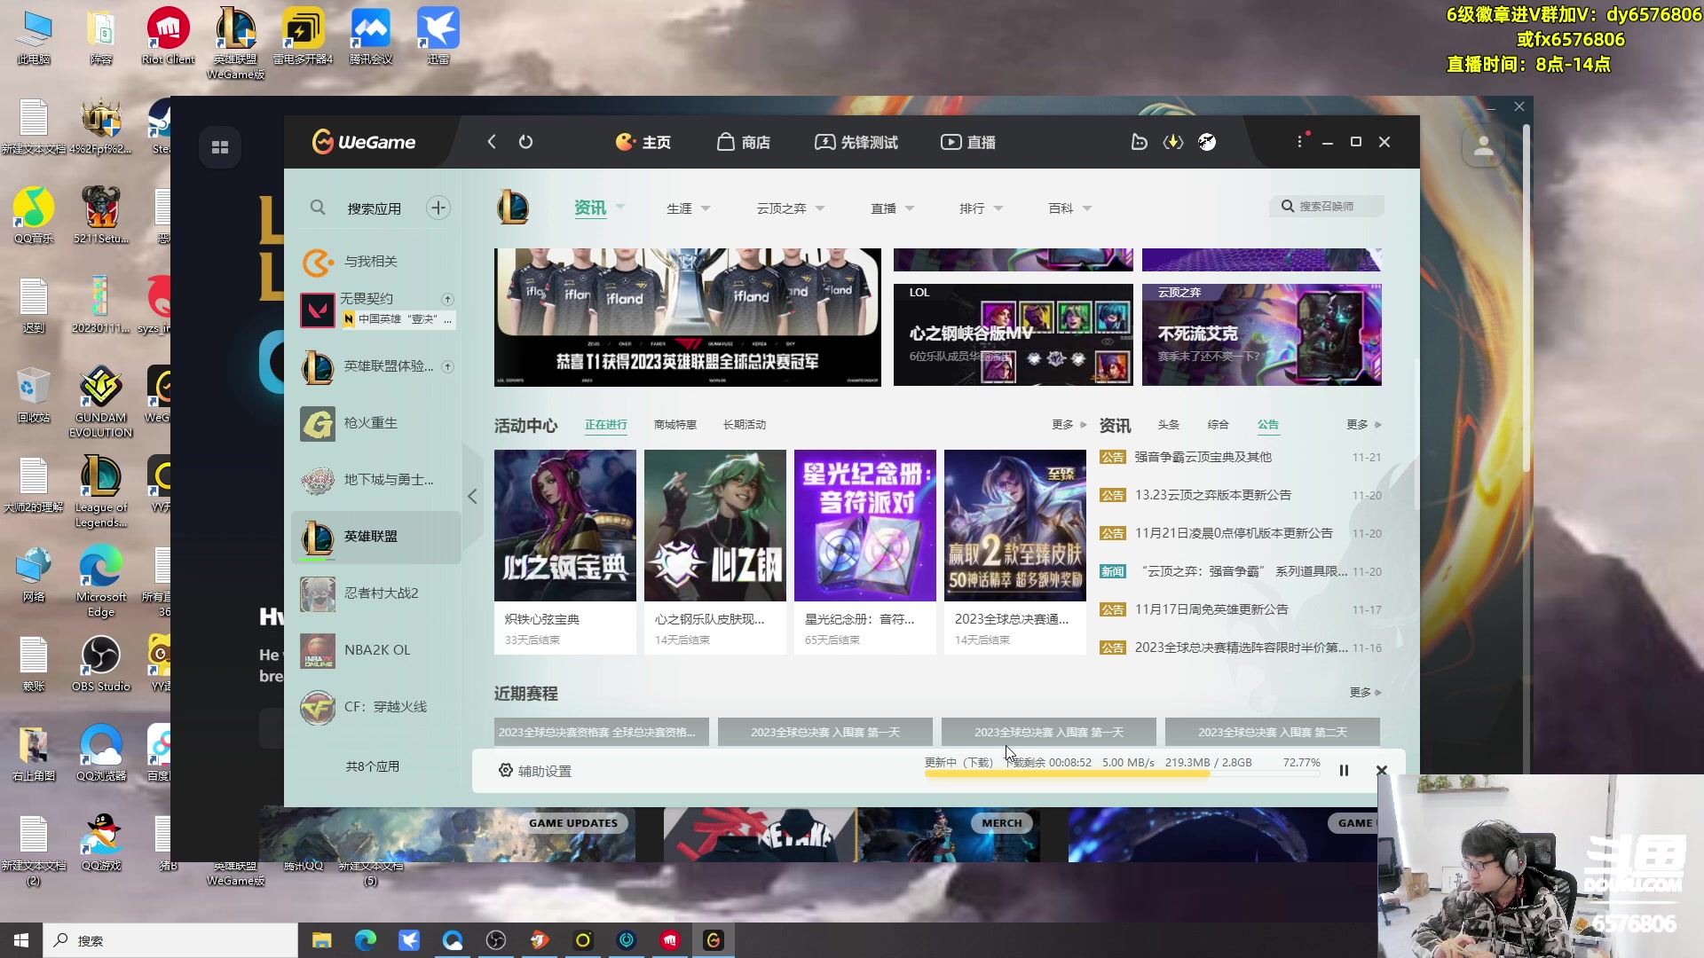Select 无畏契约 in game list
1704x958 pixels.
pyautogui.click(x=367, y=299)
